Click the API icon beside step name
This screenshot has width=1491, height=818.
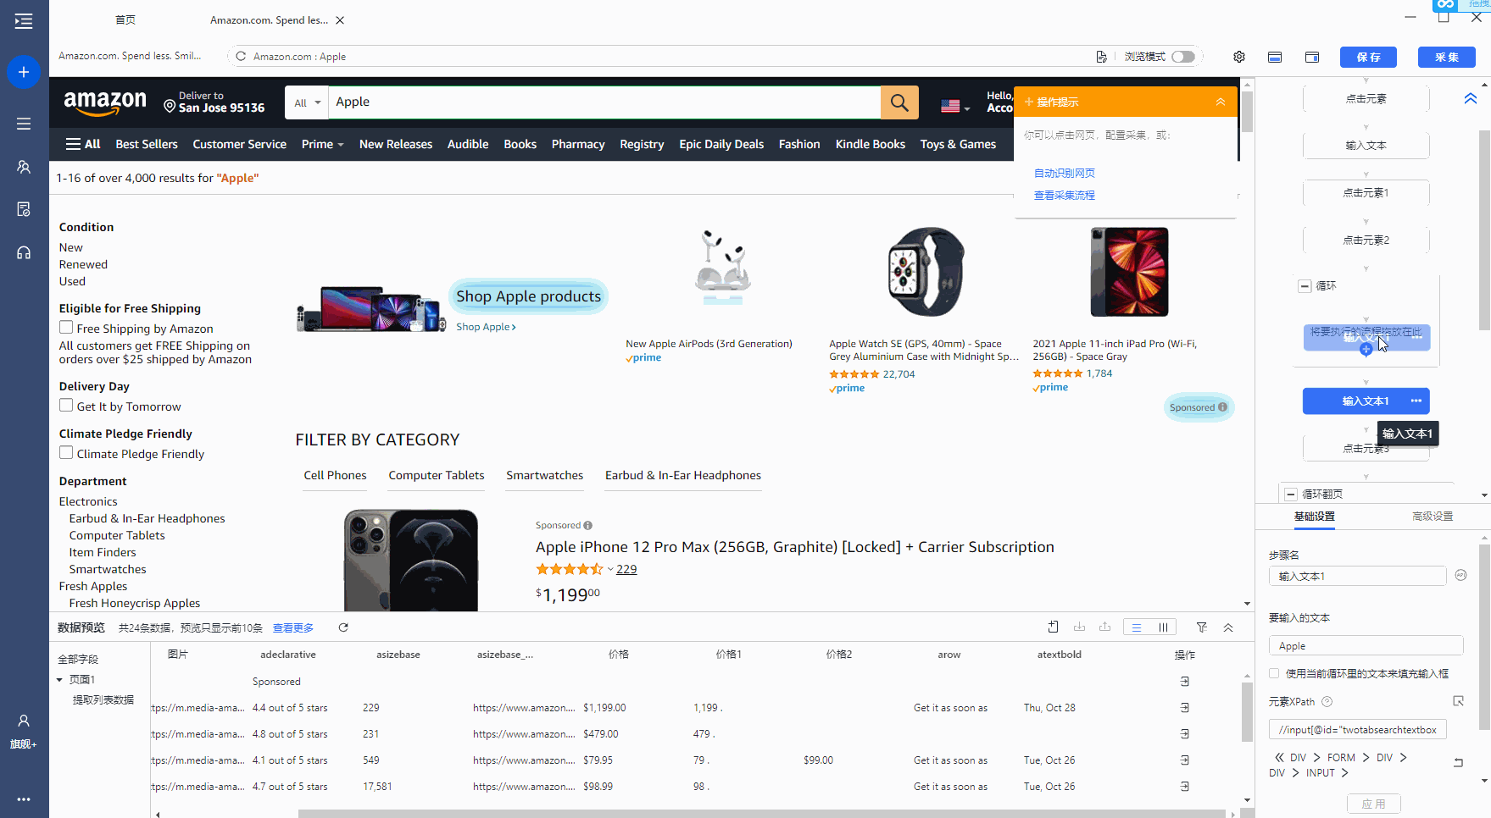point(1460,575)
